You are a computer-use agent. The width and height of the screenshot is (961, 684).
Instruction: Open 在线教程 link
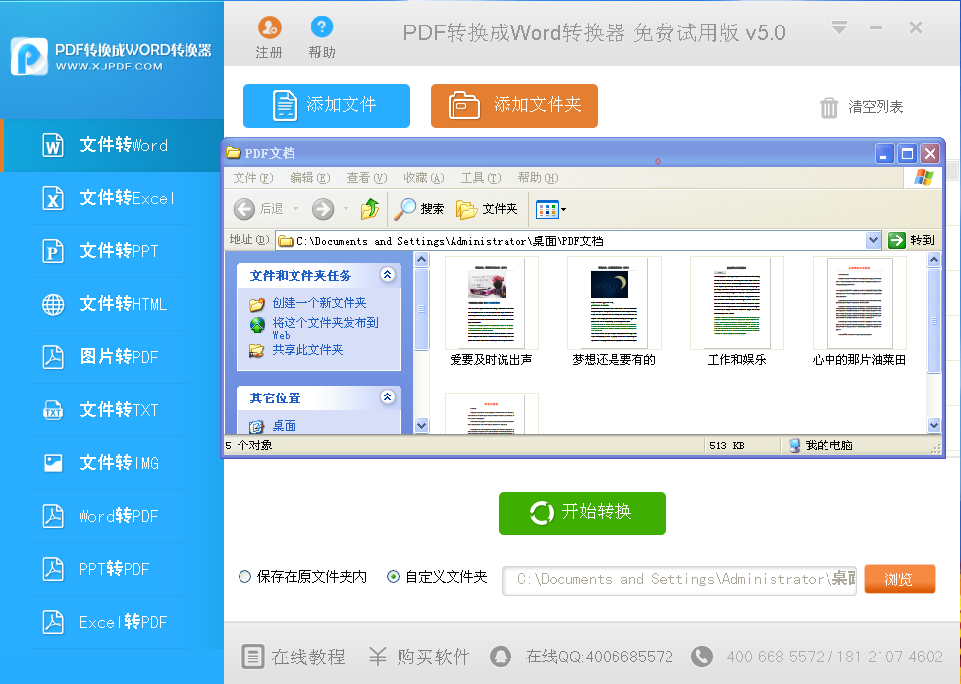tap(293, 658)
